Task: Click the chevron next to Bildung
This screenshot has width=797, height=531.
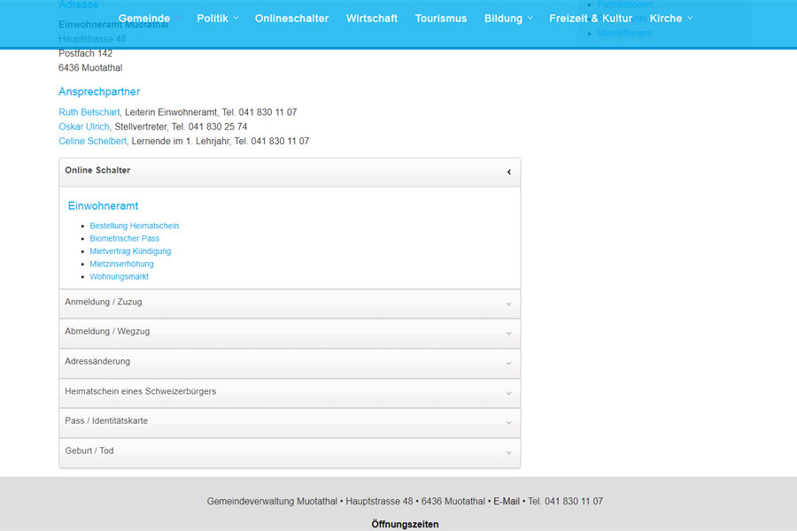Action: (530, 19)
